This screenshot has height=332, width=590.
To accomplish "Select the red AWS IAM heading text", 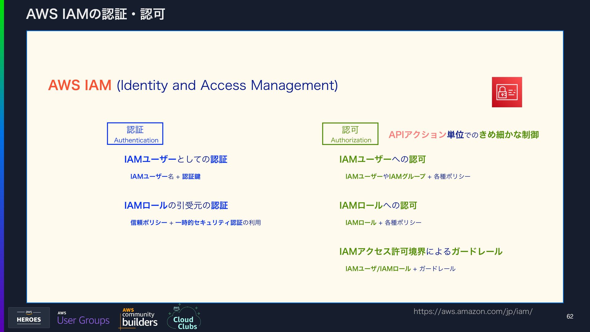I will (80, 85).
